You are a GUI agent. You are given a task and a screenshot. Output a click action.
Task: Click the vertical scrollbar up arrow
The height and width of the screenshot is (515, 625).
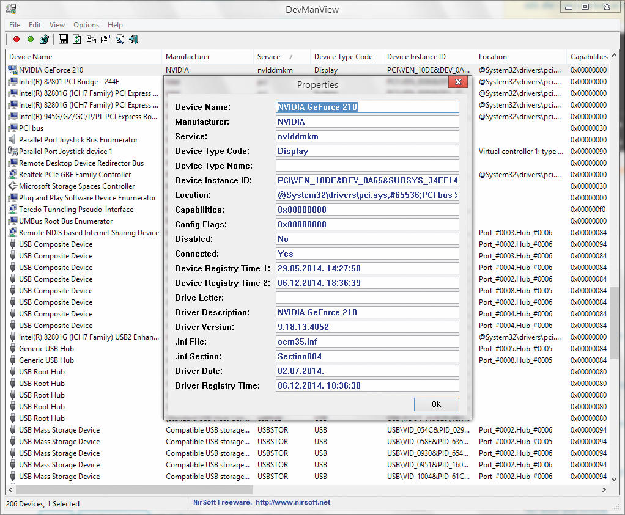tap(614, 56)
